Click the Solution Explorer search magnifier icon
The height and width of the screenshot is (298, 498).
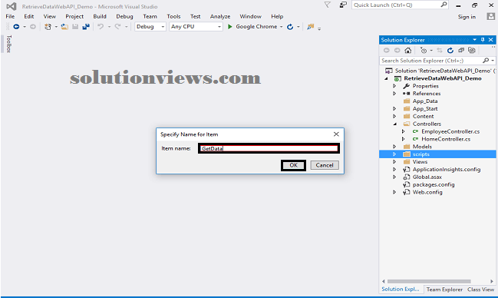[486, 61]
